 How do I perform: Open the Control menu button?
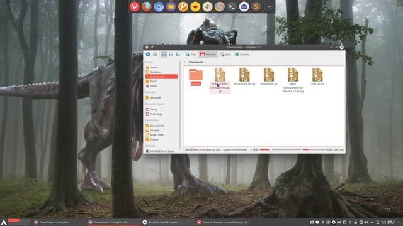pos(242,55)
